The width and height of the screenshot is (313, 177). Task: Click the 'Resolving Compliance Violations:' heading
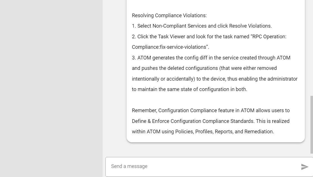pyautogui.click(x=169, y=16)
